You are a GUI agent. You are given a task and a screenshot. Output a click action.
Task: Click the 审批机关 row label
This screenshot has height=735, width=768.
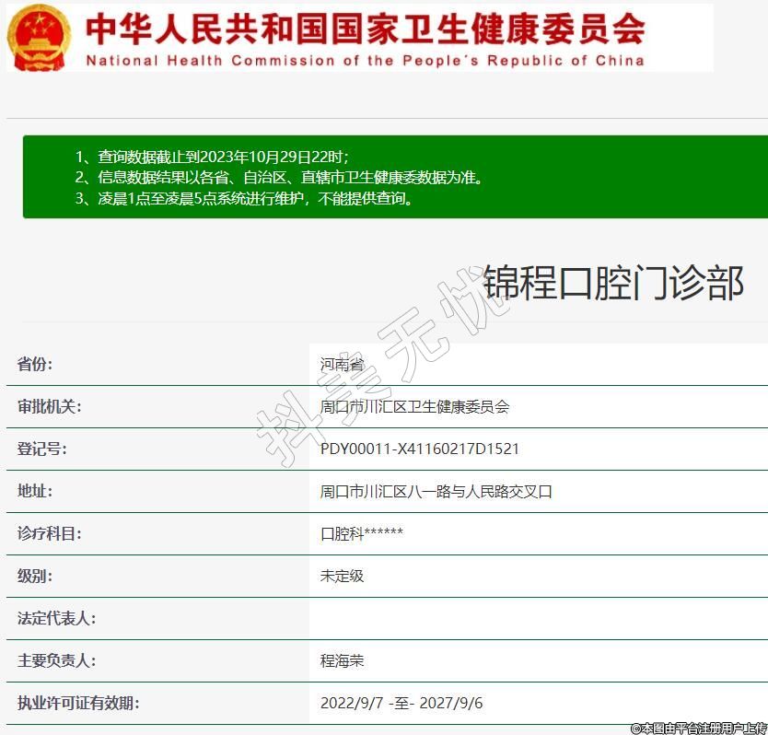tap(49, 406)
